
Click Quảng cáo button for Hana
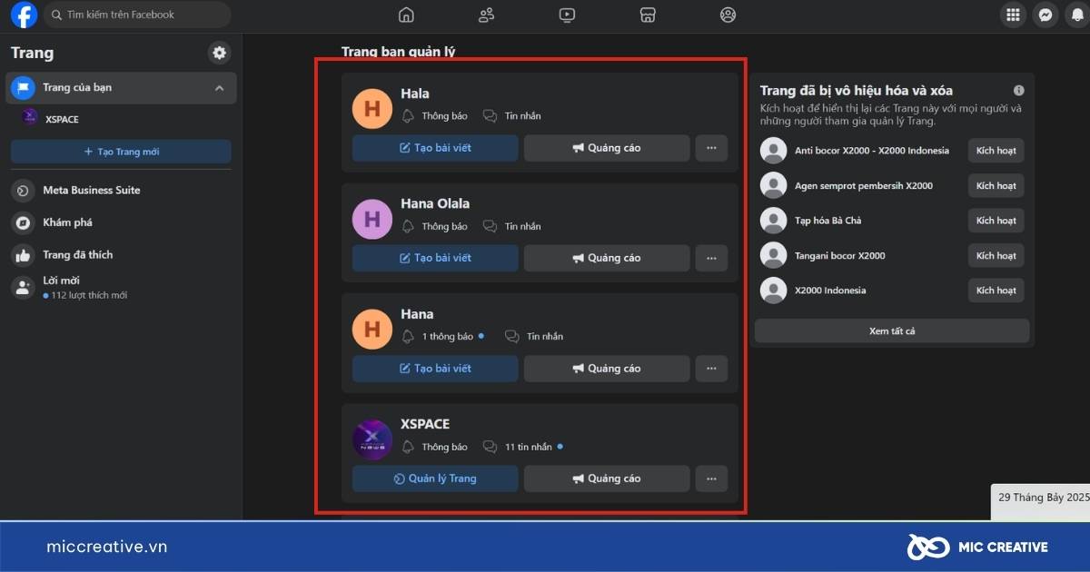click(x=607, y=369)
